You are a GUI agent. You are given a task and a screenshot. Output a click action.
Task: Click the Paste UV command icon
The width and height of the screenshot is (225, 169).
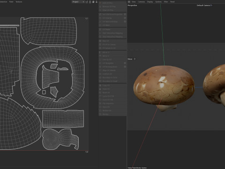pos(100,89)
